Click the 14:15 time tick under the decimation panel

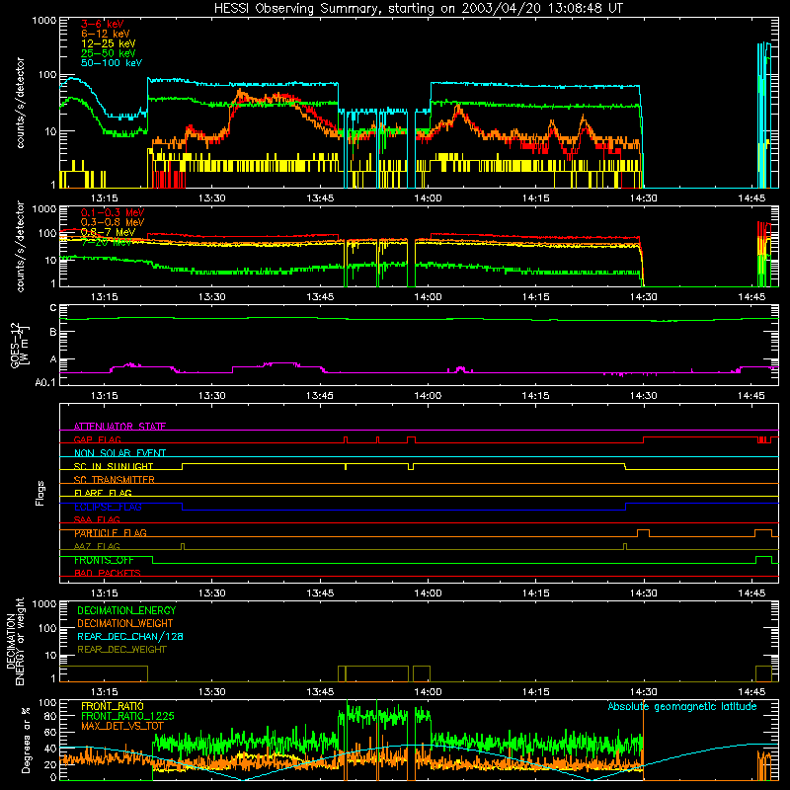tap(535, 692)
